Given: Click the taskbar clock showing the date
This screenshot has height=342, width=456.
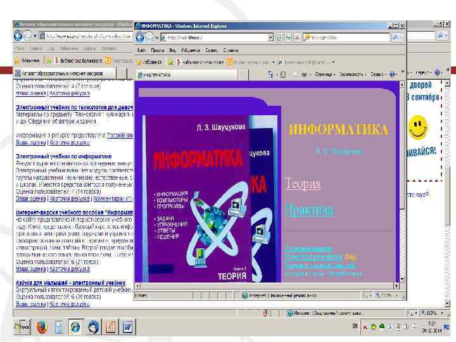Looking at the screenshot, I should [432, 327].
